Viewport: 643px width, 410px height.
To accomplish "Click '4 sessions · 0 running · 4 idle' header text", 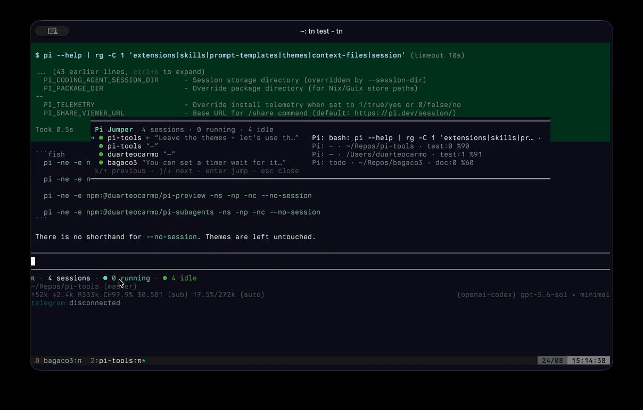I will pos(208,129).
